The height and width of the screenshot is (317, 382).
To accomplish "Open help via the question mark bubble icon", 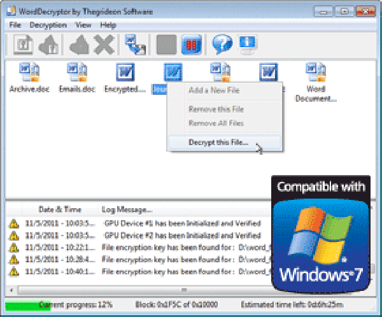I will 222,45.
